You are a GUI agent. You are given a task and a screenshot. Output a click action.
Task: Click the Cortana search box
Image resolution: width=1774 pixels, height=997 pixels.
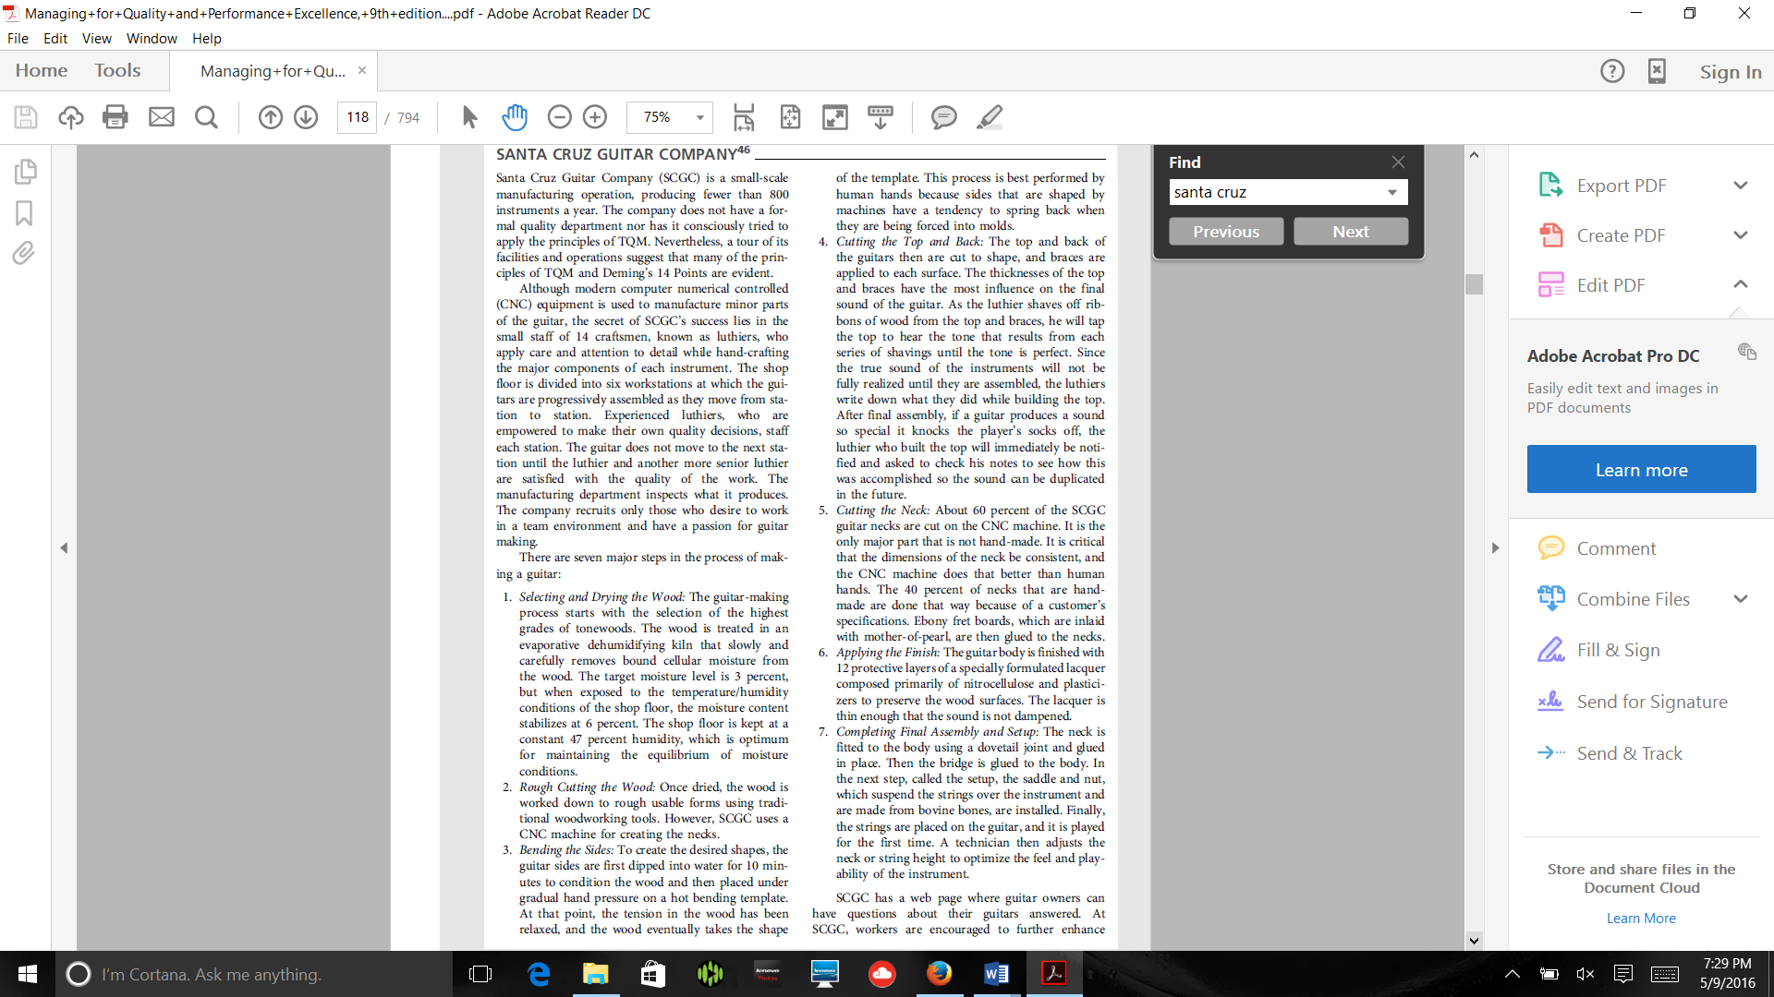254,974
